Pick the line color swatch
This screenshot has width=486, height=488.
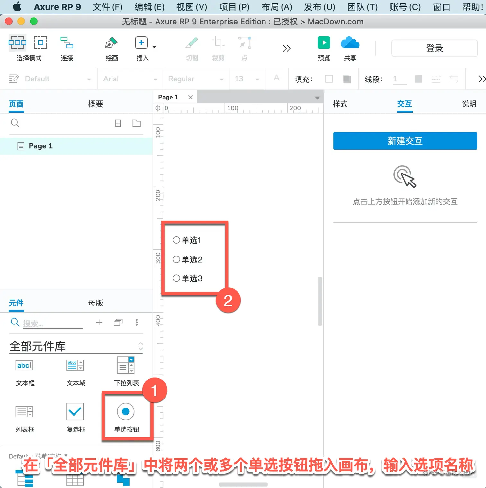pos(418,79)
